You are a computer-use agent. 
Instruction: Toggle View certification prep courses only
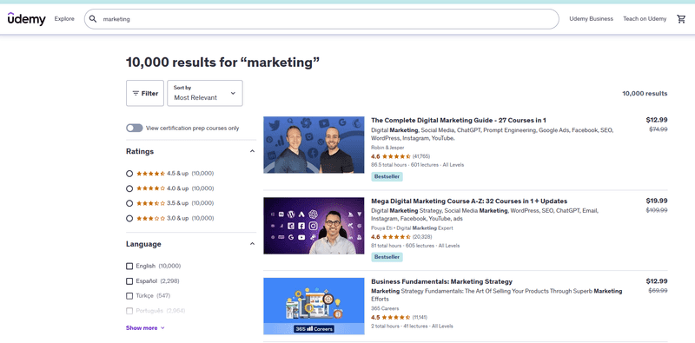(135, 128)
